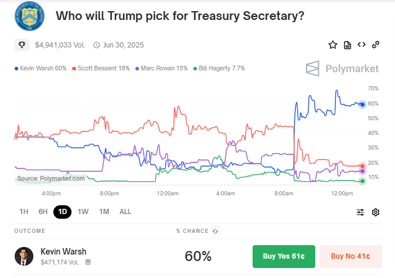Click Buy No 41¢ button
Image resolution: width=395 pixels, height=278 pixels.
pos(350,256)
